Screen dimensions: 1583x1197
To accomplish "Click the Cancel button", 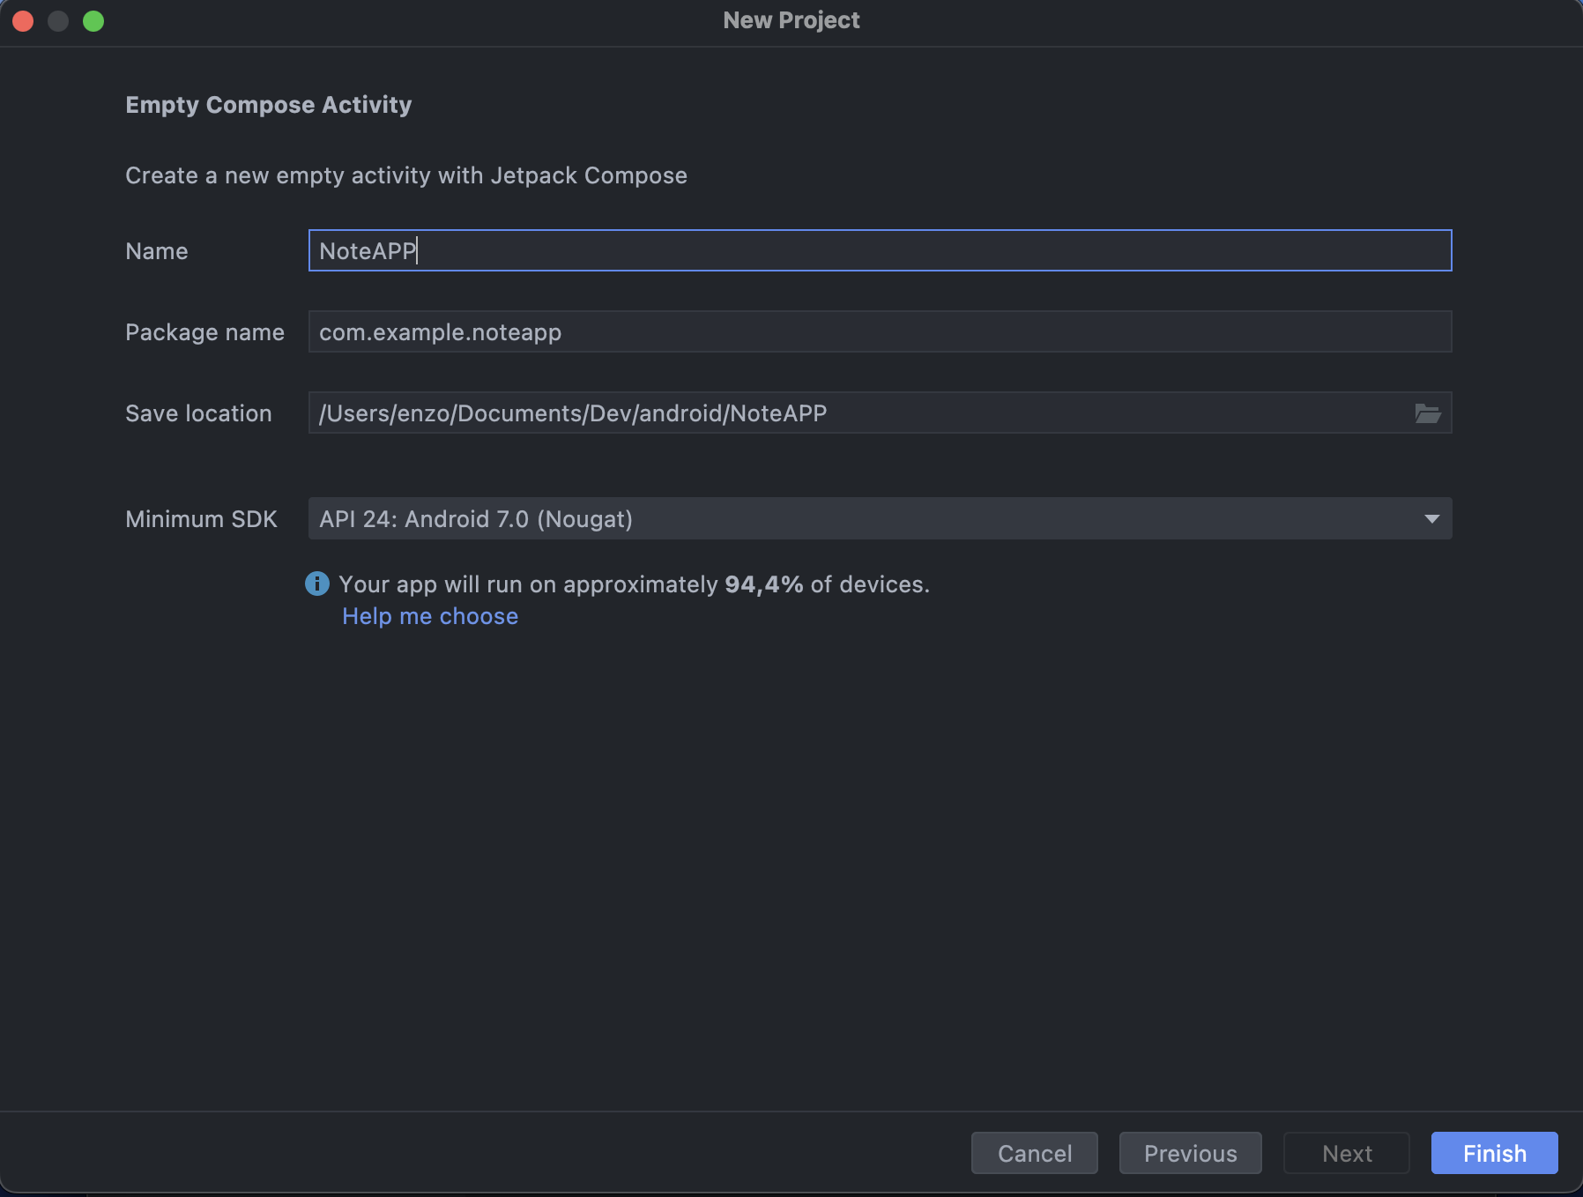I will 1035,1153.
